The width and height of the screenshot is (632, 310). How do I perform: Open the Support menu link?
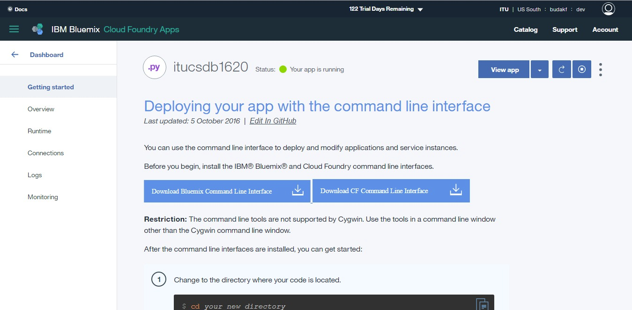click(x=565, y=29)
